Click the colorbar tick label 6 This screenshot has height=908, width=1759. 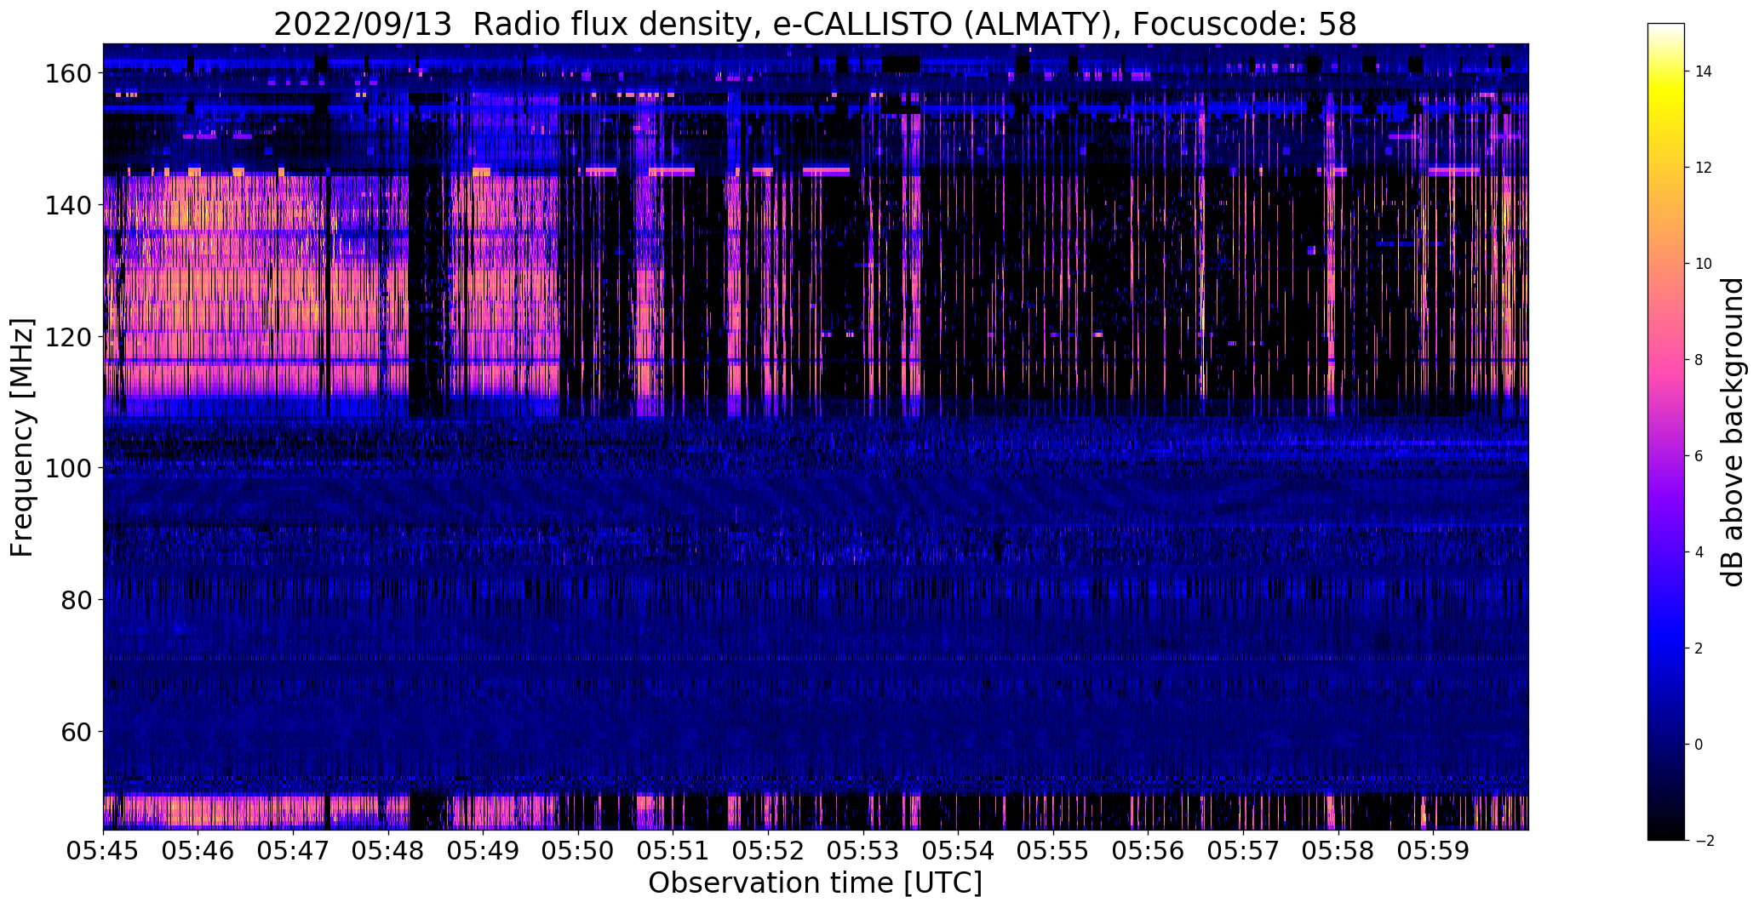1699,456
